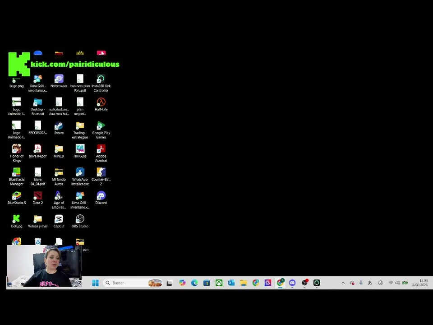This screenshot has width=433, height=325.
Task: Select the Trading - estrategias folder
Action: click(x=80, y=130)
